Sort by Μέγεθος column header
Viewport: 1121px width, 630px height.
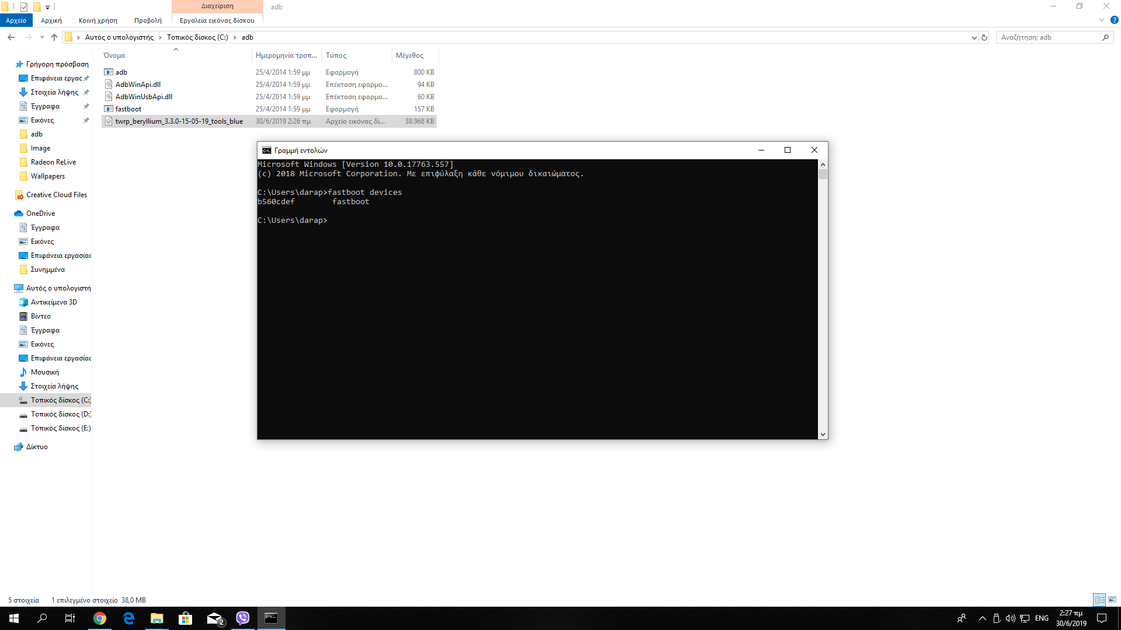click(409, 55)
